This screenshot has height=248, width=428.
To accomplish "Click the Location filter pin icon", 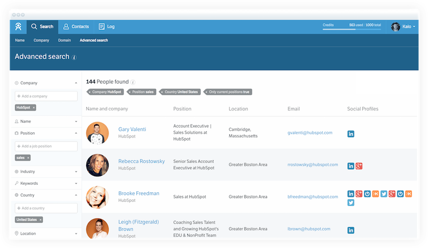I will [x=17, y=234].
